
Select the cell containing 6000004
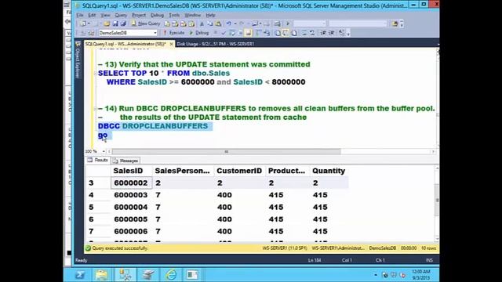131,207
